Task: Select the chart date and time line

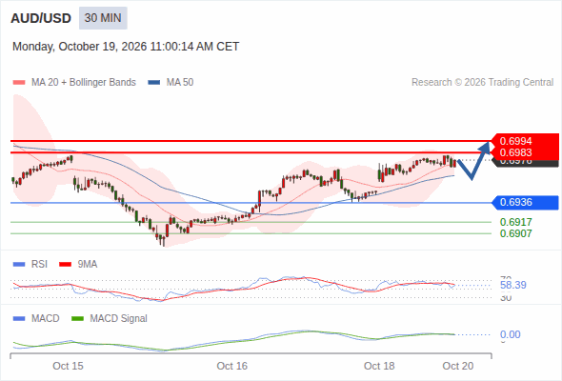Action: pyautogui.click(x=126, y=47)
